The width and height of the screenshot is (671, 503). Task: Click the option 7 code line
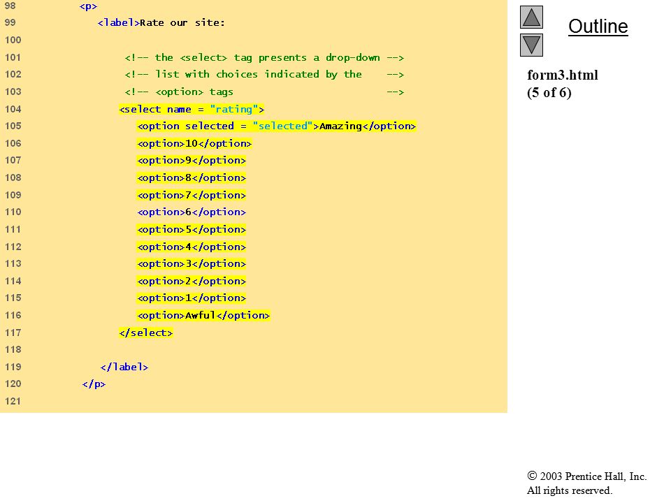click(192, 196)
